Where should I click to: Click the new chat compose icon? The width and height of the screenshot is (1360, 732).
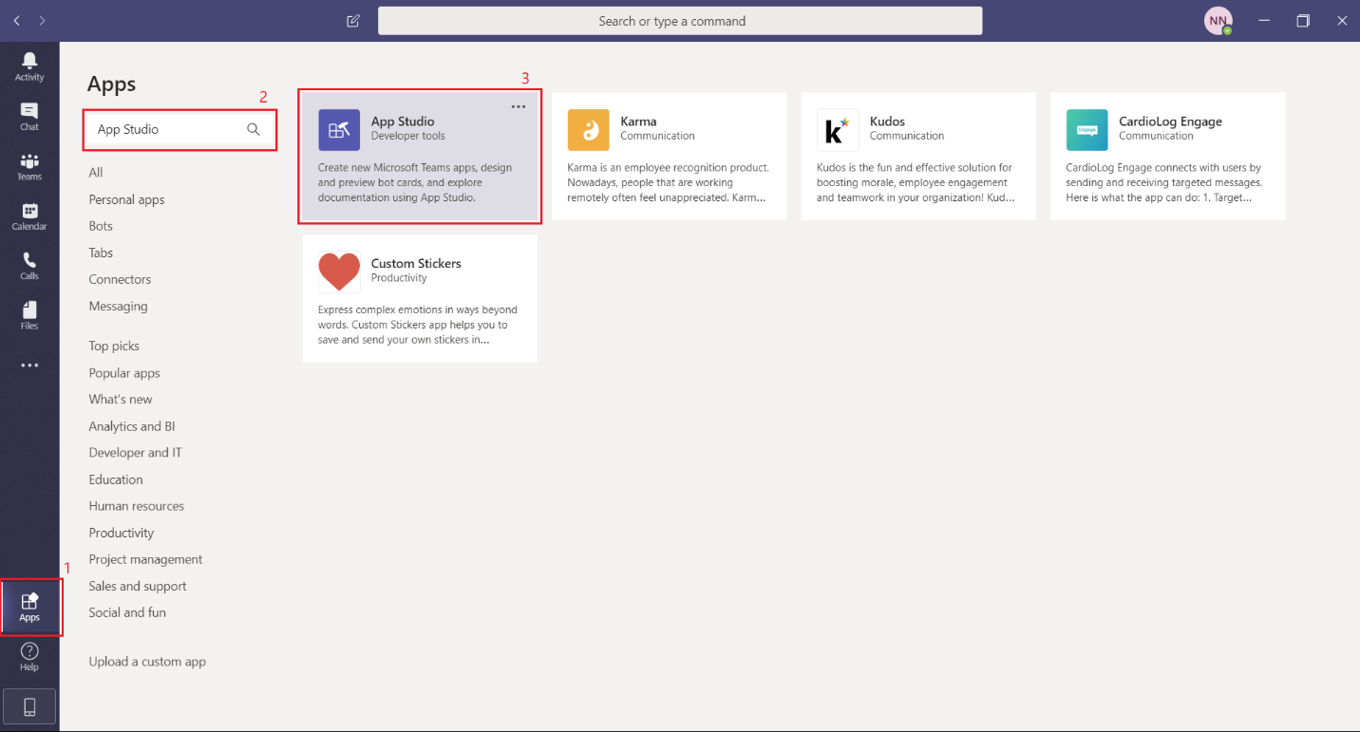point(353,21)
